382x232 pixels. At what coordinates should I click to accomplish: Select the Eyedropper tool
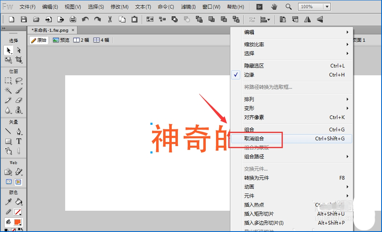tap(8, 202)
